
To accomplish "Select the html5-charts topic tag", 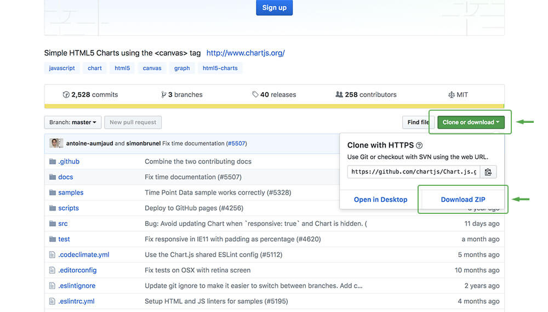I will [220, 68].
